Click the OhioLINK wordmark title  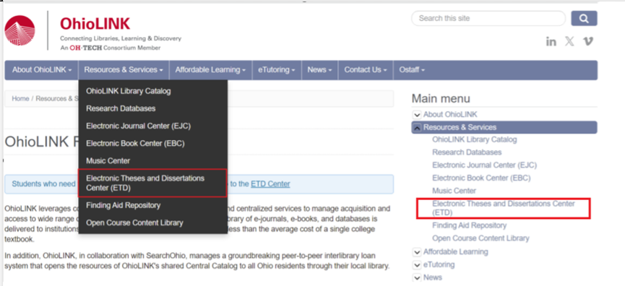(95, 24)
